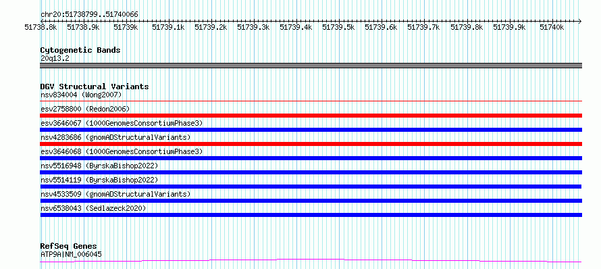The image size is (601, 269).
Task: Open variant nsv5516948 (ByrskaBishop2022) label
Action: [x=99, y=166]
